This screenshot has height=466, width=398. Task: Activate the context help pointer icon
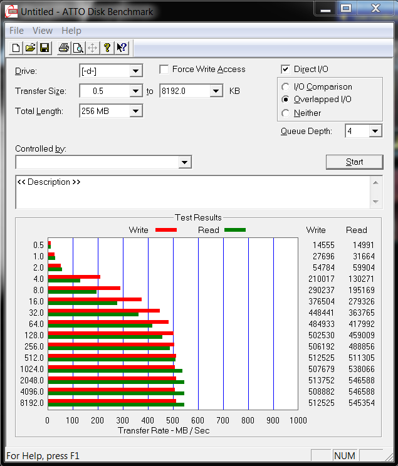point(122,48)
